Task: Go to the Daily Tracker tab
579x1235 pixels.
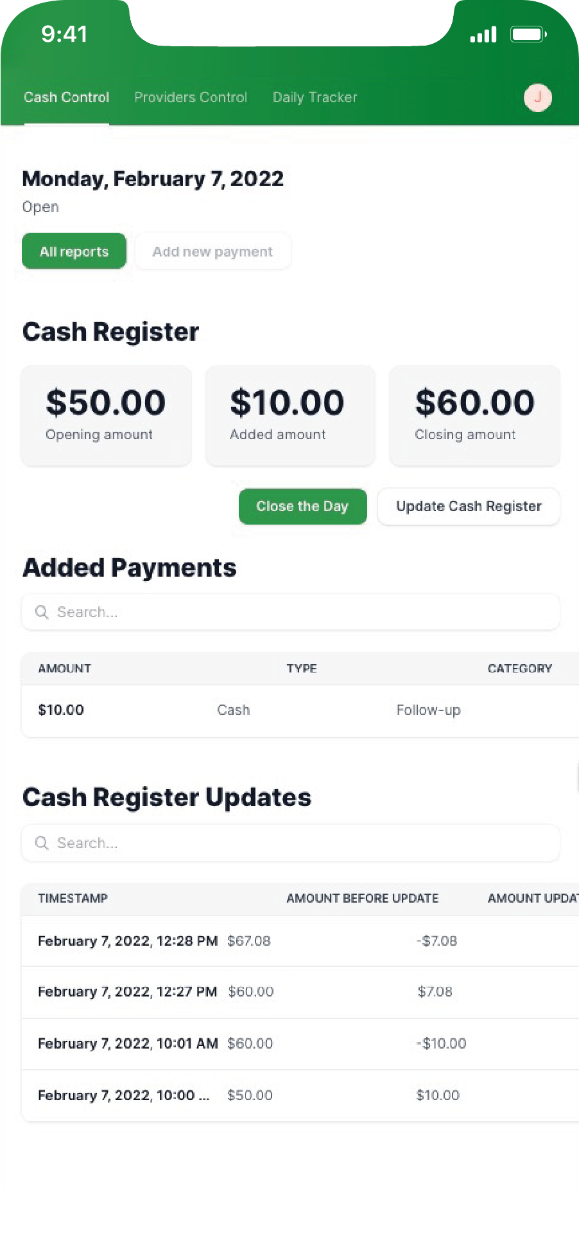Action: 315,98
